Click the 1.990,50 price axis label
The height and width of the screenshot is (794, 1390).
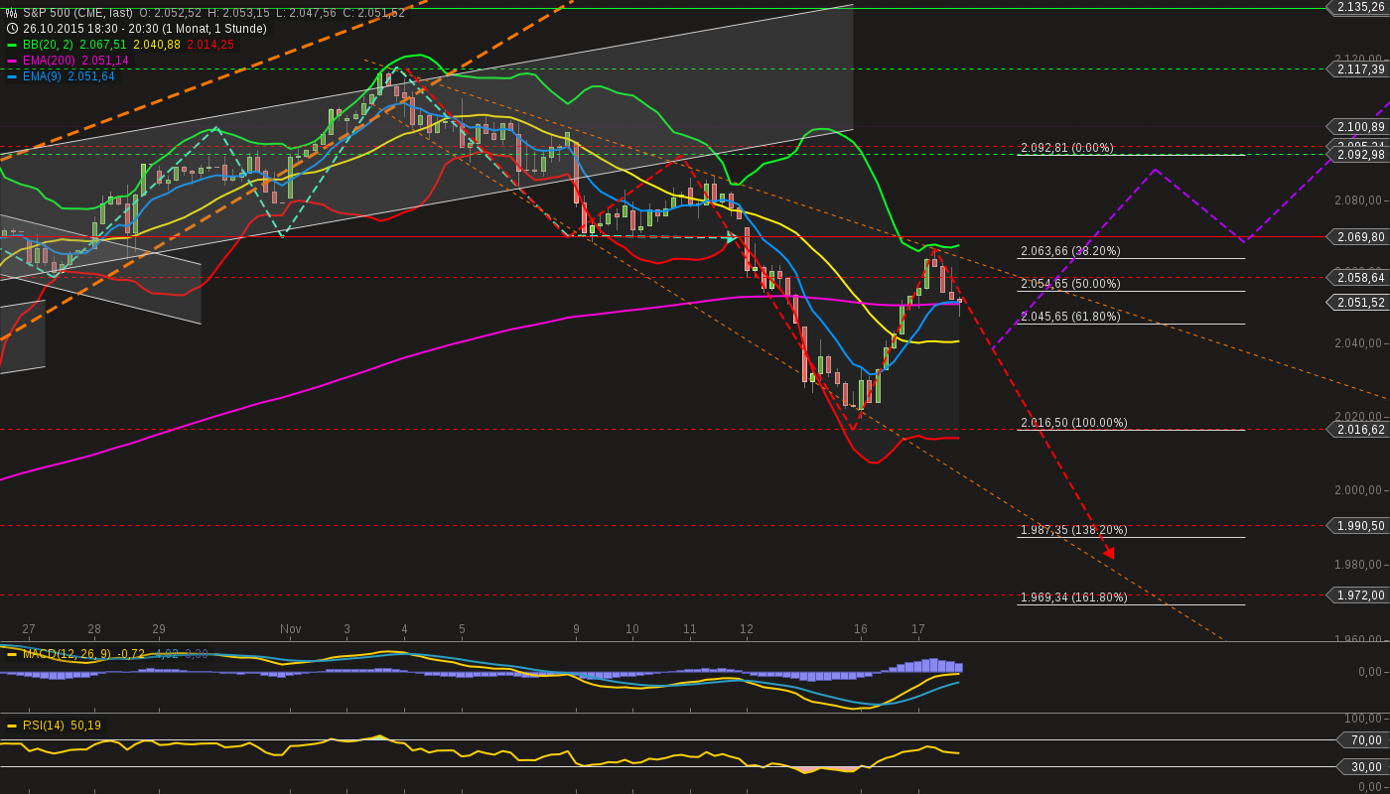[1356, 526]
